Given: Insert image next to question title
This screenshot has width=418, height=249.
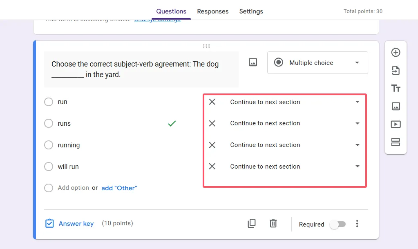Looking at the screenshot, I should coord(253,62).
